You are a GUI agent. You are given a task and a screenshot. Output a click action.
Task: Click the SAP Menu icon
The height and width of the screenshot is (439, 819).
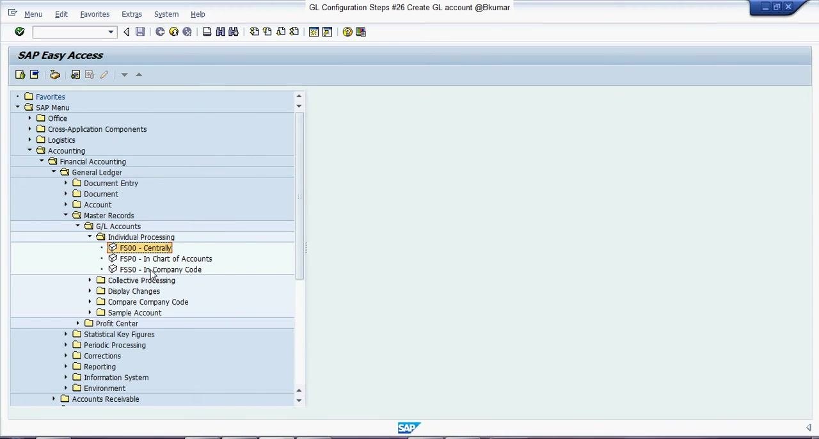click(x=35, y=75)
